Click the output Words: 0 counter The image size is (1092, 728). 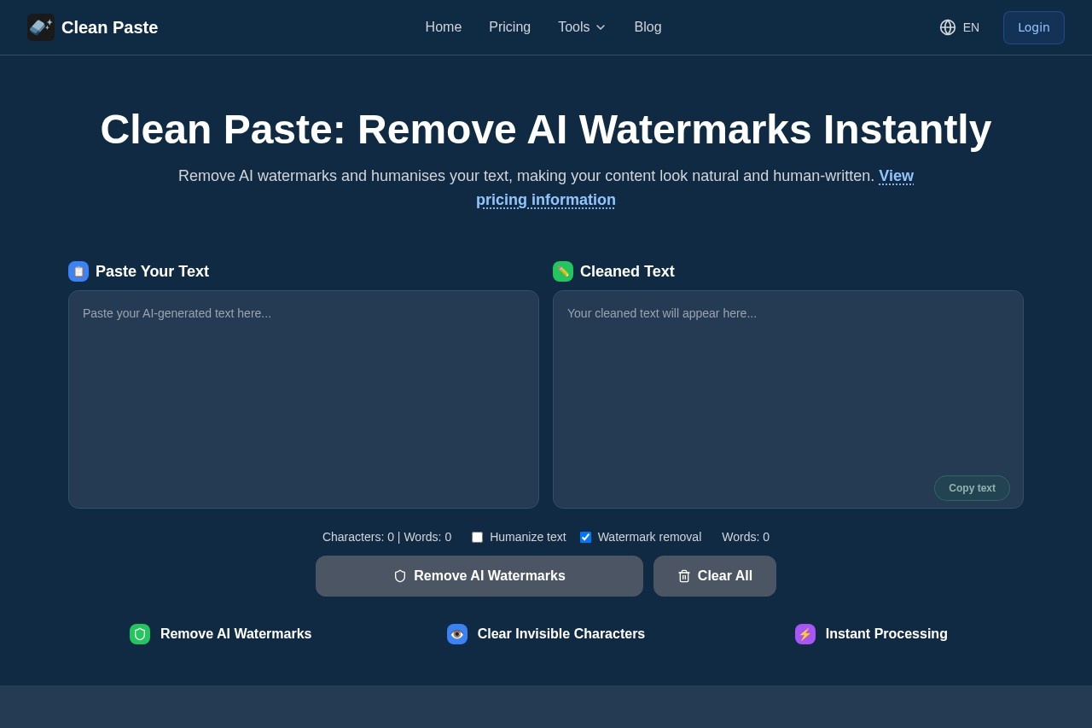pos(746,537)
